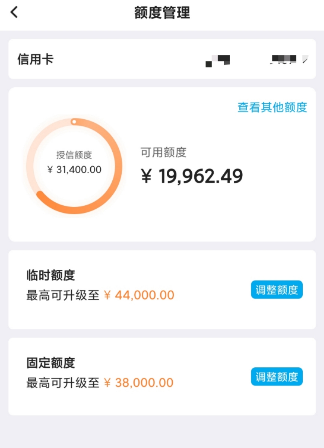Tap the 可用额度 label
The width and height of the screenshot is (324, 448).
(x=163, y=152)
